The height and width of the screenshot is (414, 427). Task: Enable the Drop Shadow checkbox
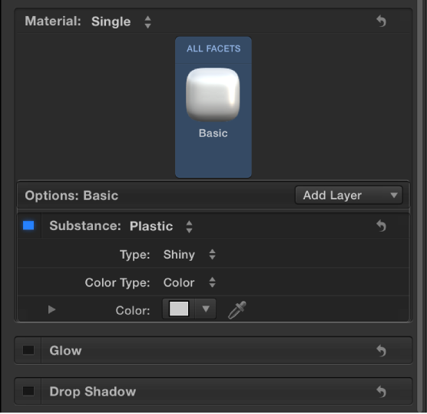click(28, 391)
